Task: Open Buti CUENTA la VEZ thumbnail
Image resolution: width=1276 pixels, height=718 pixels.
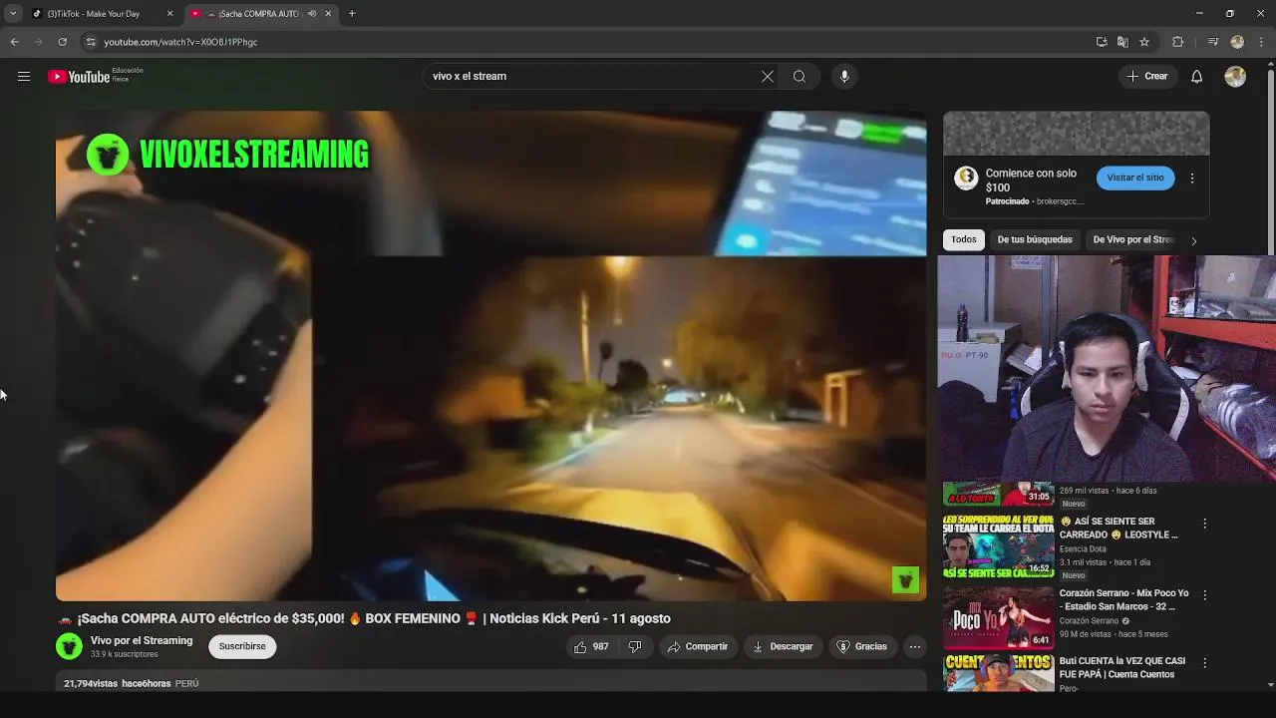Action: click(x=999, y=673)
